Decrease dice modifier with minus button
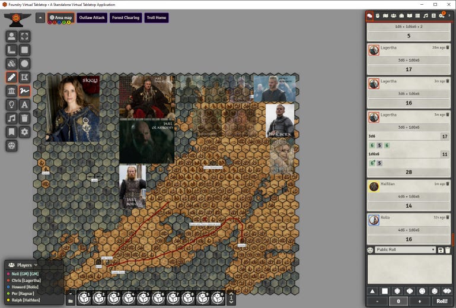 coord(378,301)
